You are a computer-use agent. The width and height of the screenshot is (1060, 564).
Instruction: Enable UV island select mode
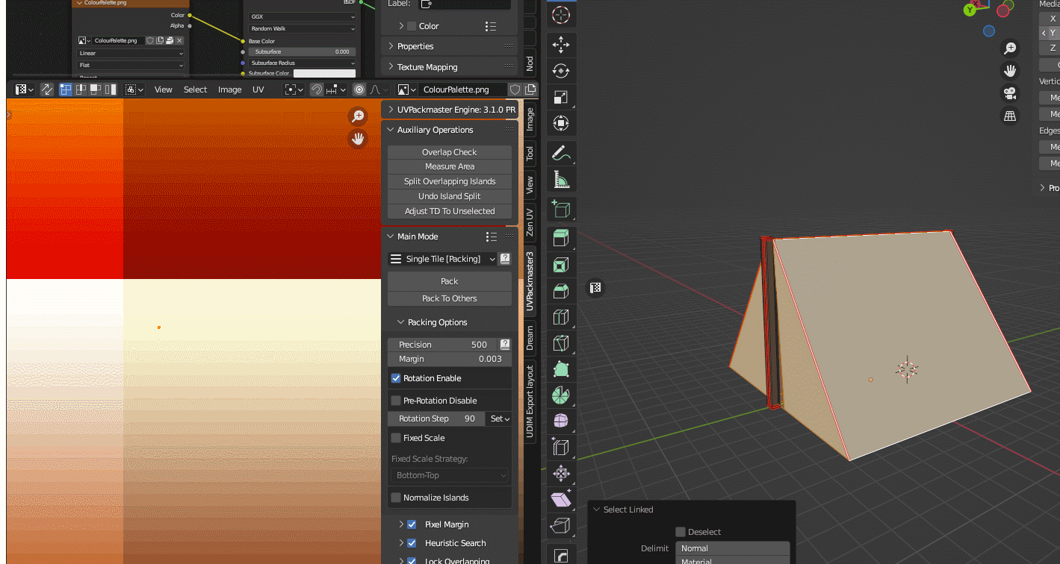(111, 90)
